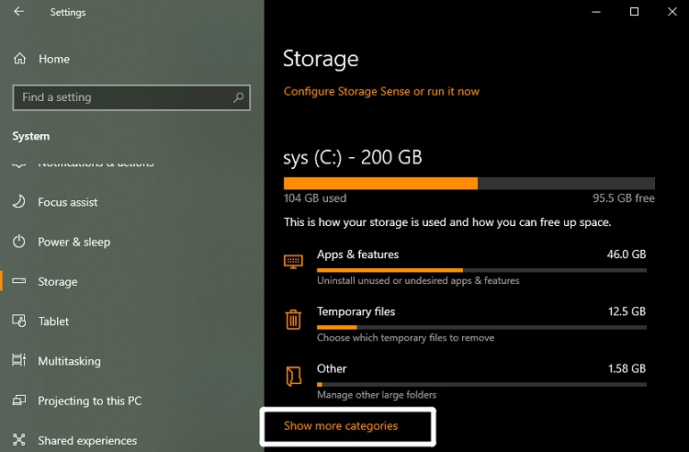Image resolution: width=689 pixels, height=452 pixels.
Task: Click the Temporary files trash can icon
Action: click(293, 320)
